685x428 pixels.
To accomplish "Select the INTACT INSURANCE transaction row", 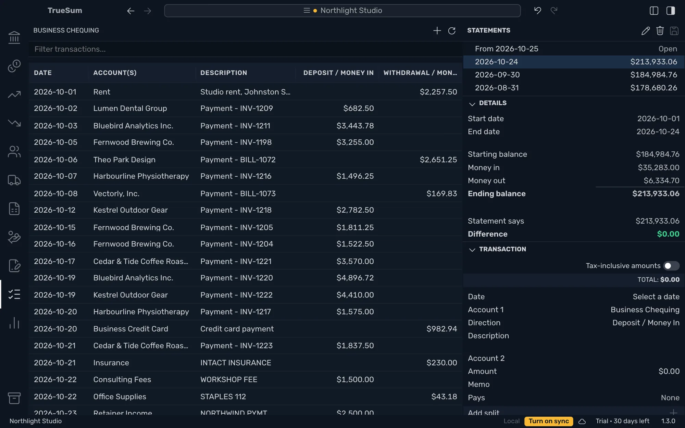I will point(245,363).
